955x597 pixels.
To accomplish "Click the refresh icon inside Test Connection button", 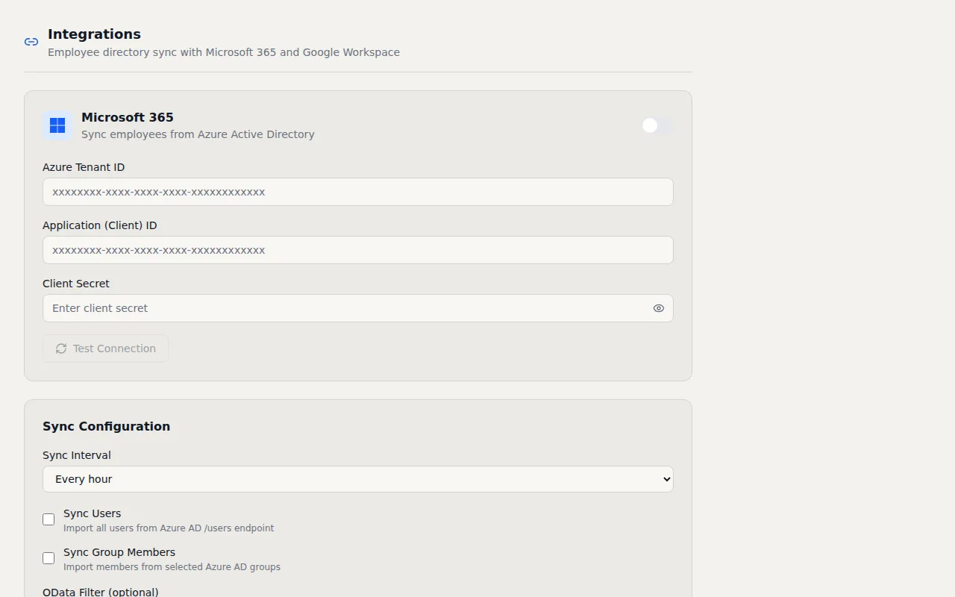I will [x=60, y=348].
